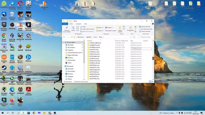
Task: Switch to the Archivo ribbon tab
Action: [x=65, y=24]
